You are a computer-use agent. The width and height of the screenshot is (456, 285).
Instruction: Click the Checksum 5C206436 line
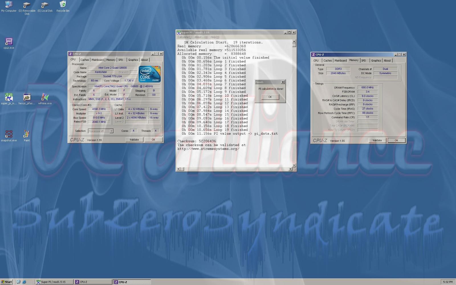(197, 141)
